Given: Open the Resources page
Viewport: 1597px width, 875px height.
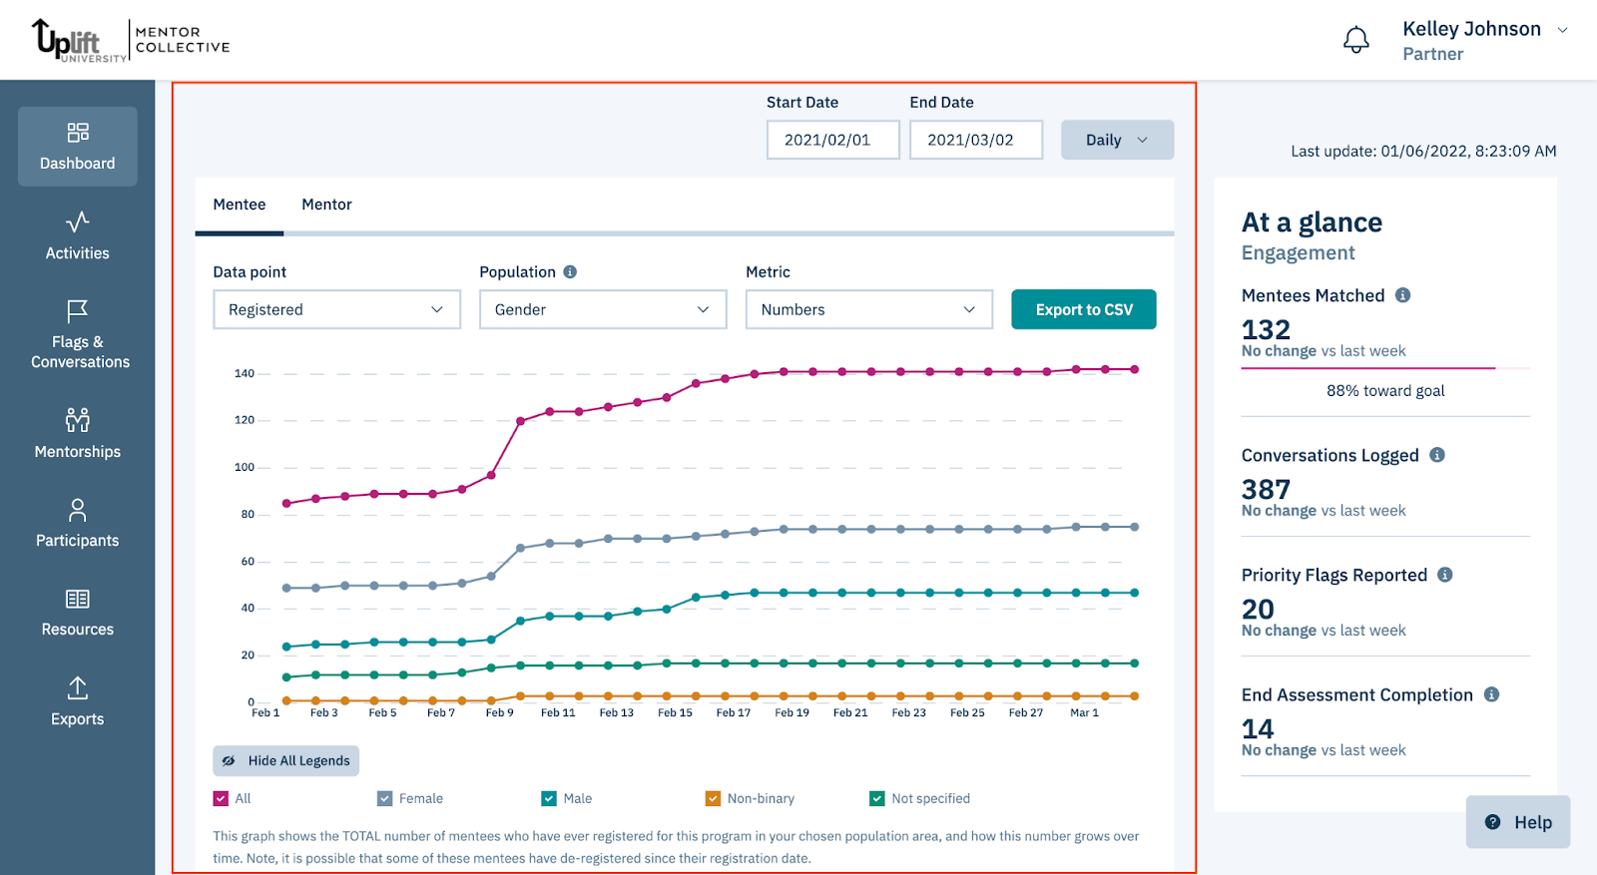Looking at the screenshot, I should pyautogui.click(x=77, y=612).
